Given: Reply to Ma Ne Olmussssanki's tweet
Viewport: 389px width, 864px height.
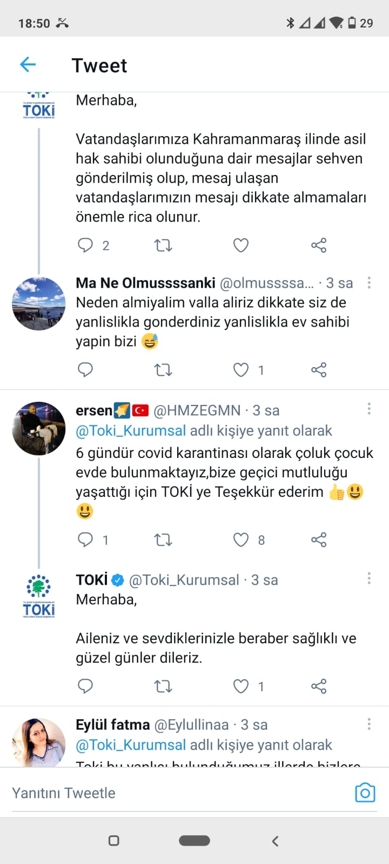Looking at the screenshot, I should click(85, 370).
